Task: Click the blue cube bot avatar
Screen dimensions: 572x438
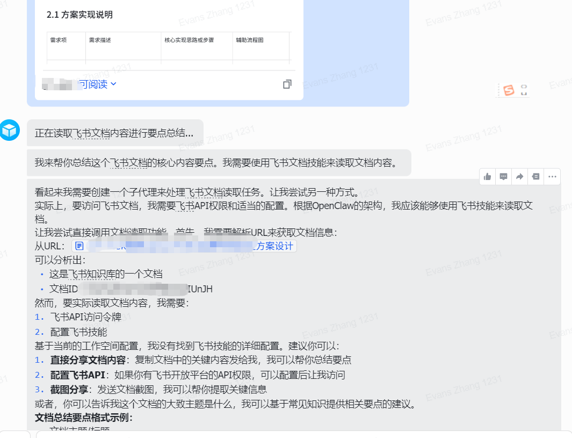Action: [10, 130]
